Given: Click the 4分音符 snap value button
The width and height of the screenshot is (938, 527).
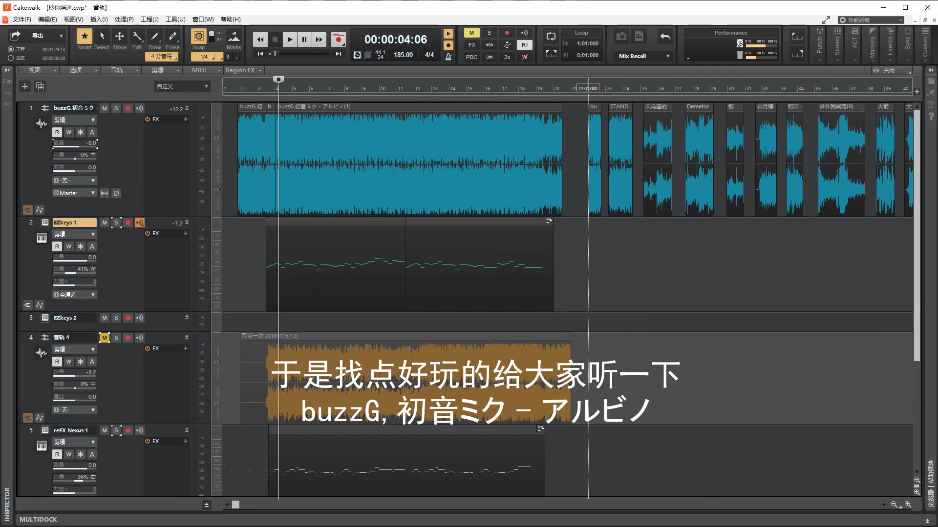Looking at the screenshot, I should (161, 56).
